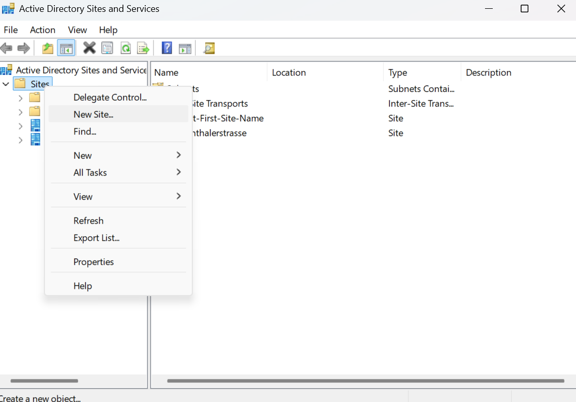Click the Back arrow toolbar icon
Screen dimensions: 576x402
(x=6, y=48)
